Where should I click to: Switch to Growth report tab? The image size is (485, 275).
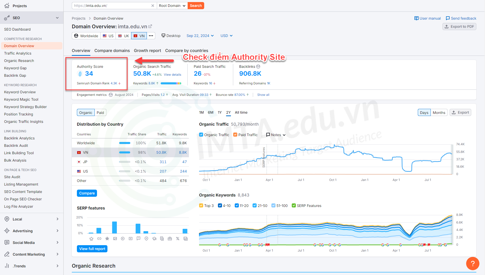[x=147, y=50]
